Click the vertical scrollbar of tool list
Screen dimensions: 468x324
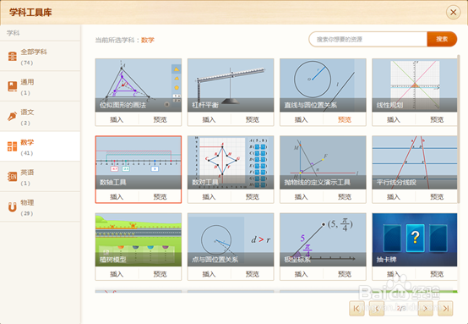(x=459, y=129)
